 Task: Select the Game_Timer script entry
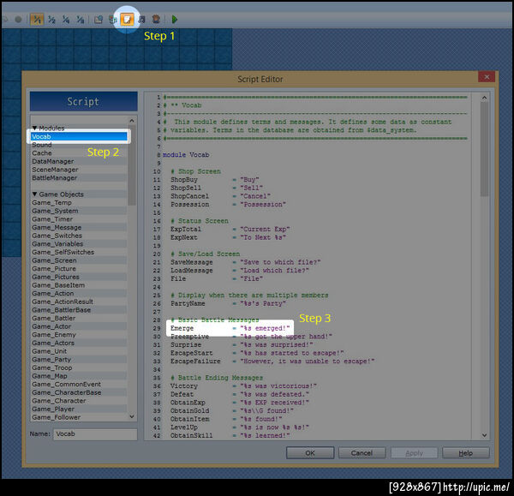[x=79, y=219]
